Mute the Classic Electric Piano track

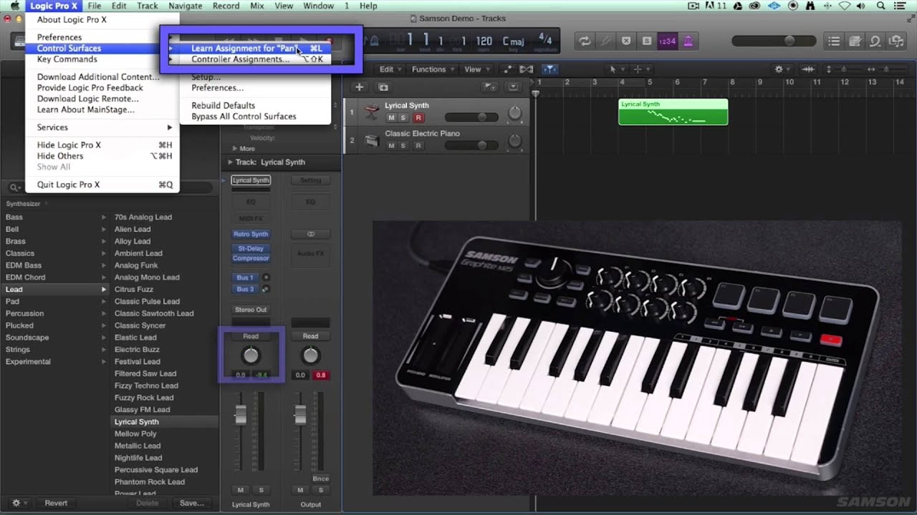pyautogui.click(x=391, y=145)
